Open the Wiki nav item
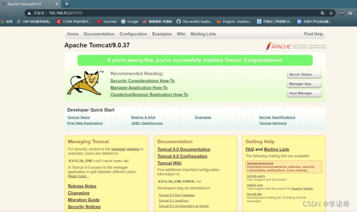The width and height of the screenshot is (357, 212). (x=181, y=34)
